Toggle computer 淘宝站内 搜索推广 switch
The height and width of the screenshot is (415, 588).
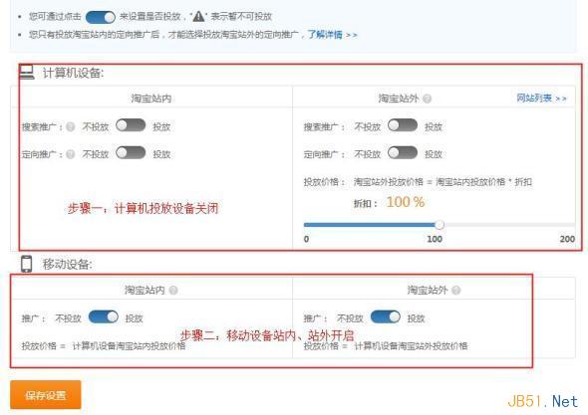point(131,125)
